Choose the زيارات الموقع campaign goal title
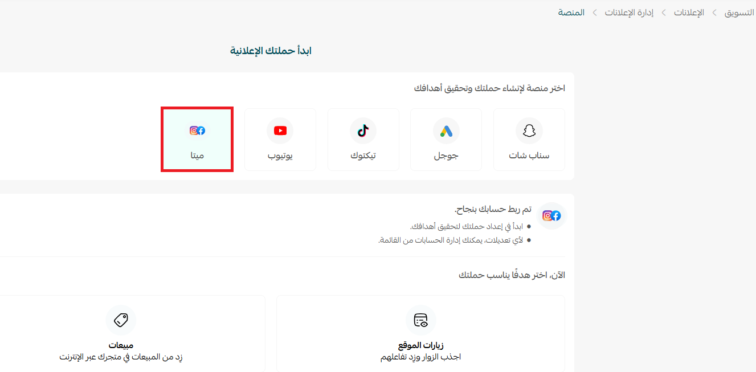This screenshot has width=756, height=372. [420, 345]
